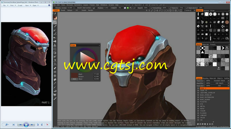Click the foreground color swatch in toolbar
Image resolution: width=231 pixels, height=129 pixels.
tap(55, 18)
